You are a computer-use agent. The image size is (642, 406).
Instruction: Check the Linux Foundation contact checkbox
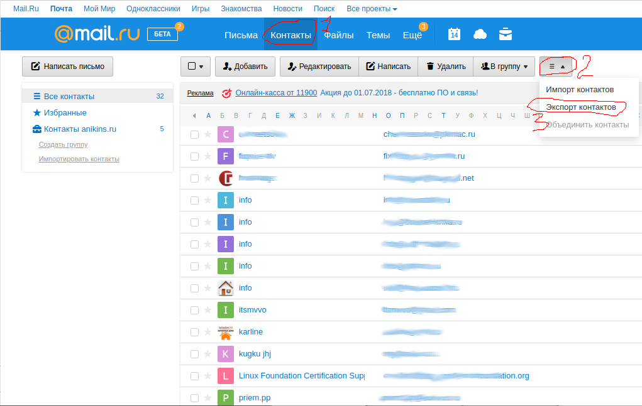(x=194, y=377)
